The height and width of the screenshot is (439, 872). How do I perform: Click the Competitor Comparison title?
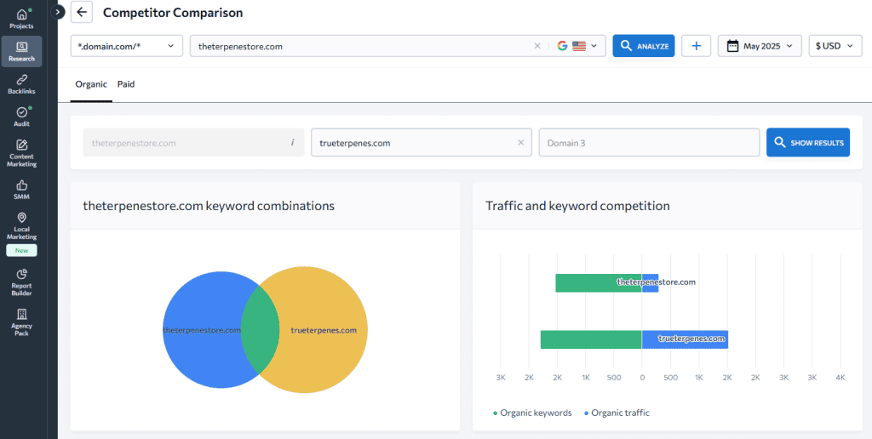coord(173,12)
